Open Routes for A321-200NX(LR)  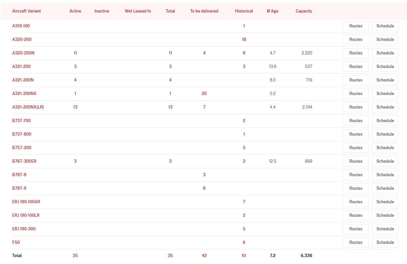(356, 107)
